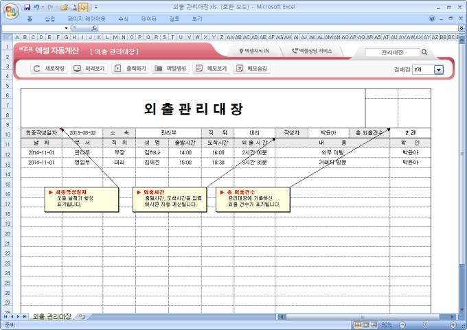Select the 외출 관리대장 sheet tab
This screenshot has height=330, width=467.
tap(52, 316)
